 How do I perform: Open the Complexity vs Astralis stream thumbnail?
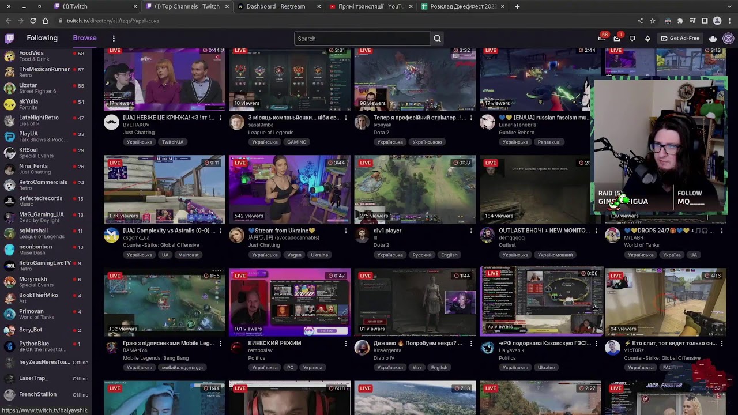click(x=164, y=189)
